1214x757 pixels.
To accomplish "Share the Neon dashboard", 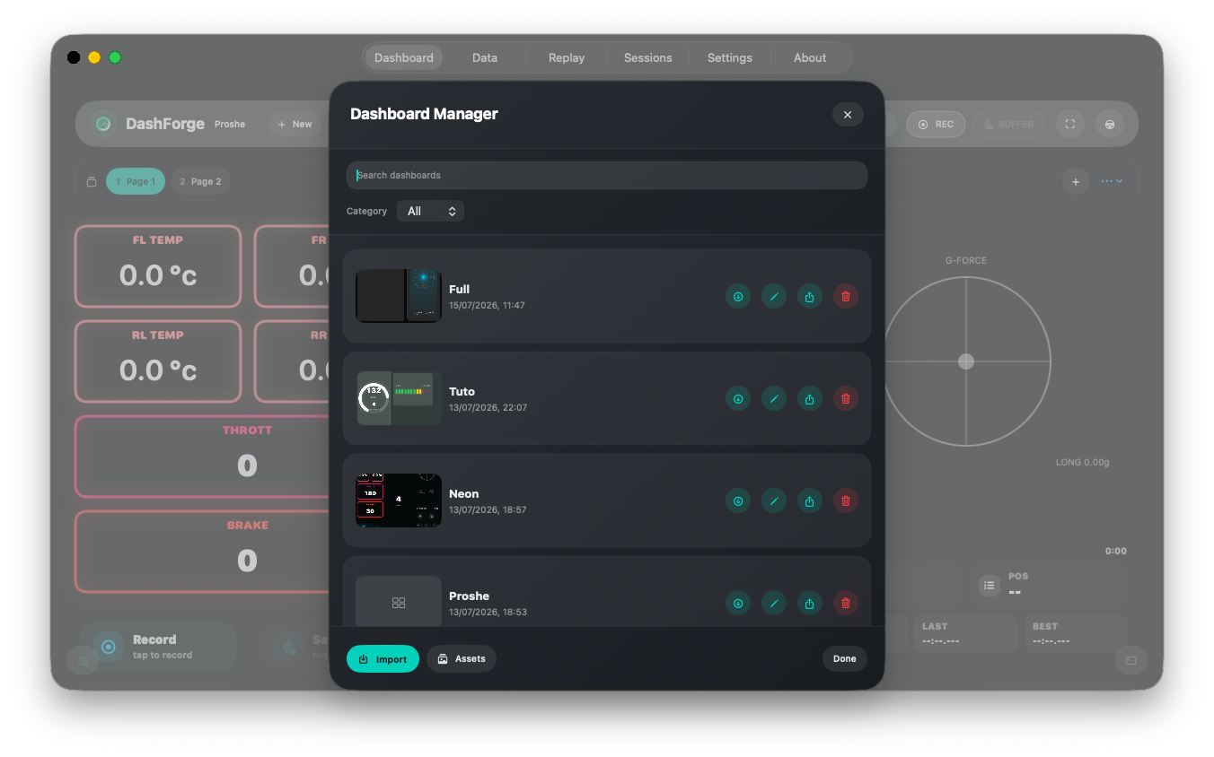I will [810, 500].
